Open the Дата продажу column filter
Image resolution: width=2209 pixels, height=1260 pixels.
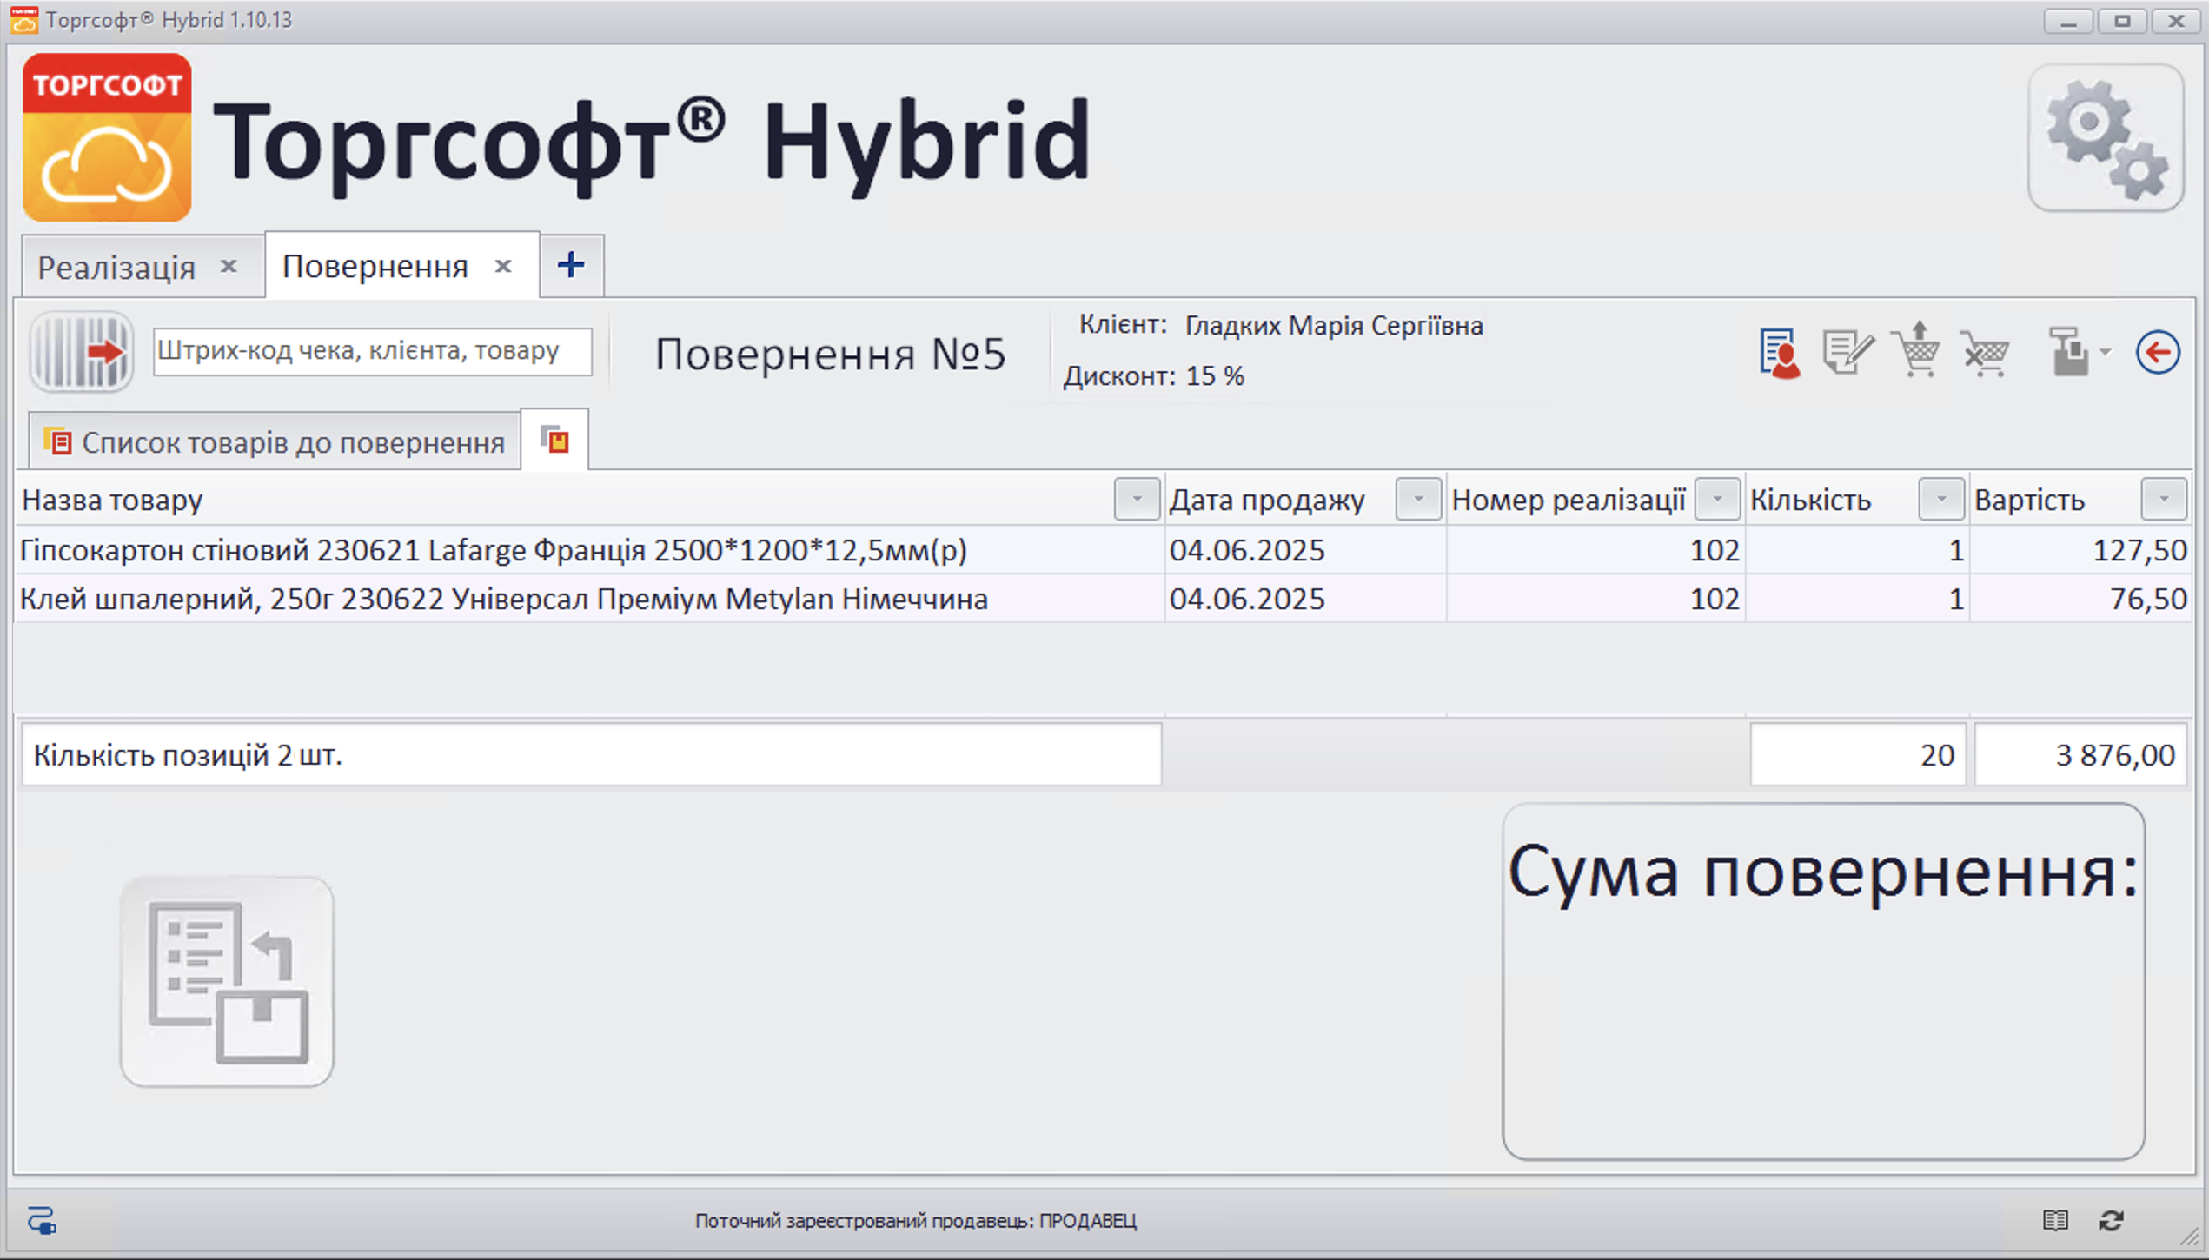coord(1419,500)
